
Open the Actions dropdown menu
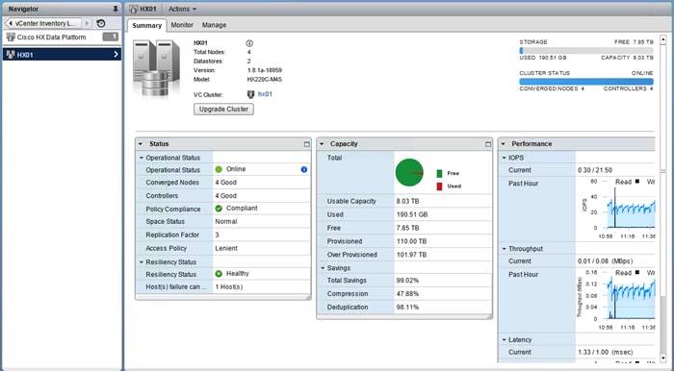(182, 9)
